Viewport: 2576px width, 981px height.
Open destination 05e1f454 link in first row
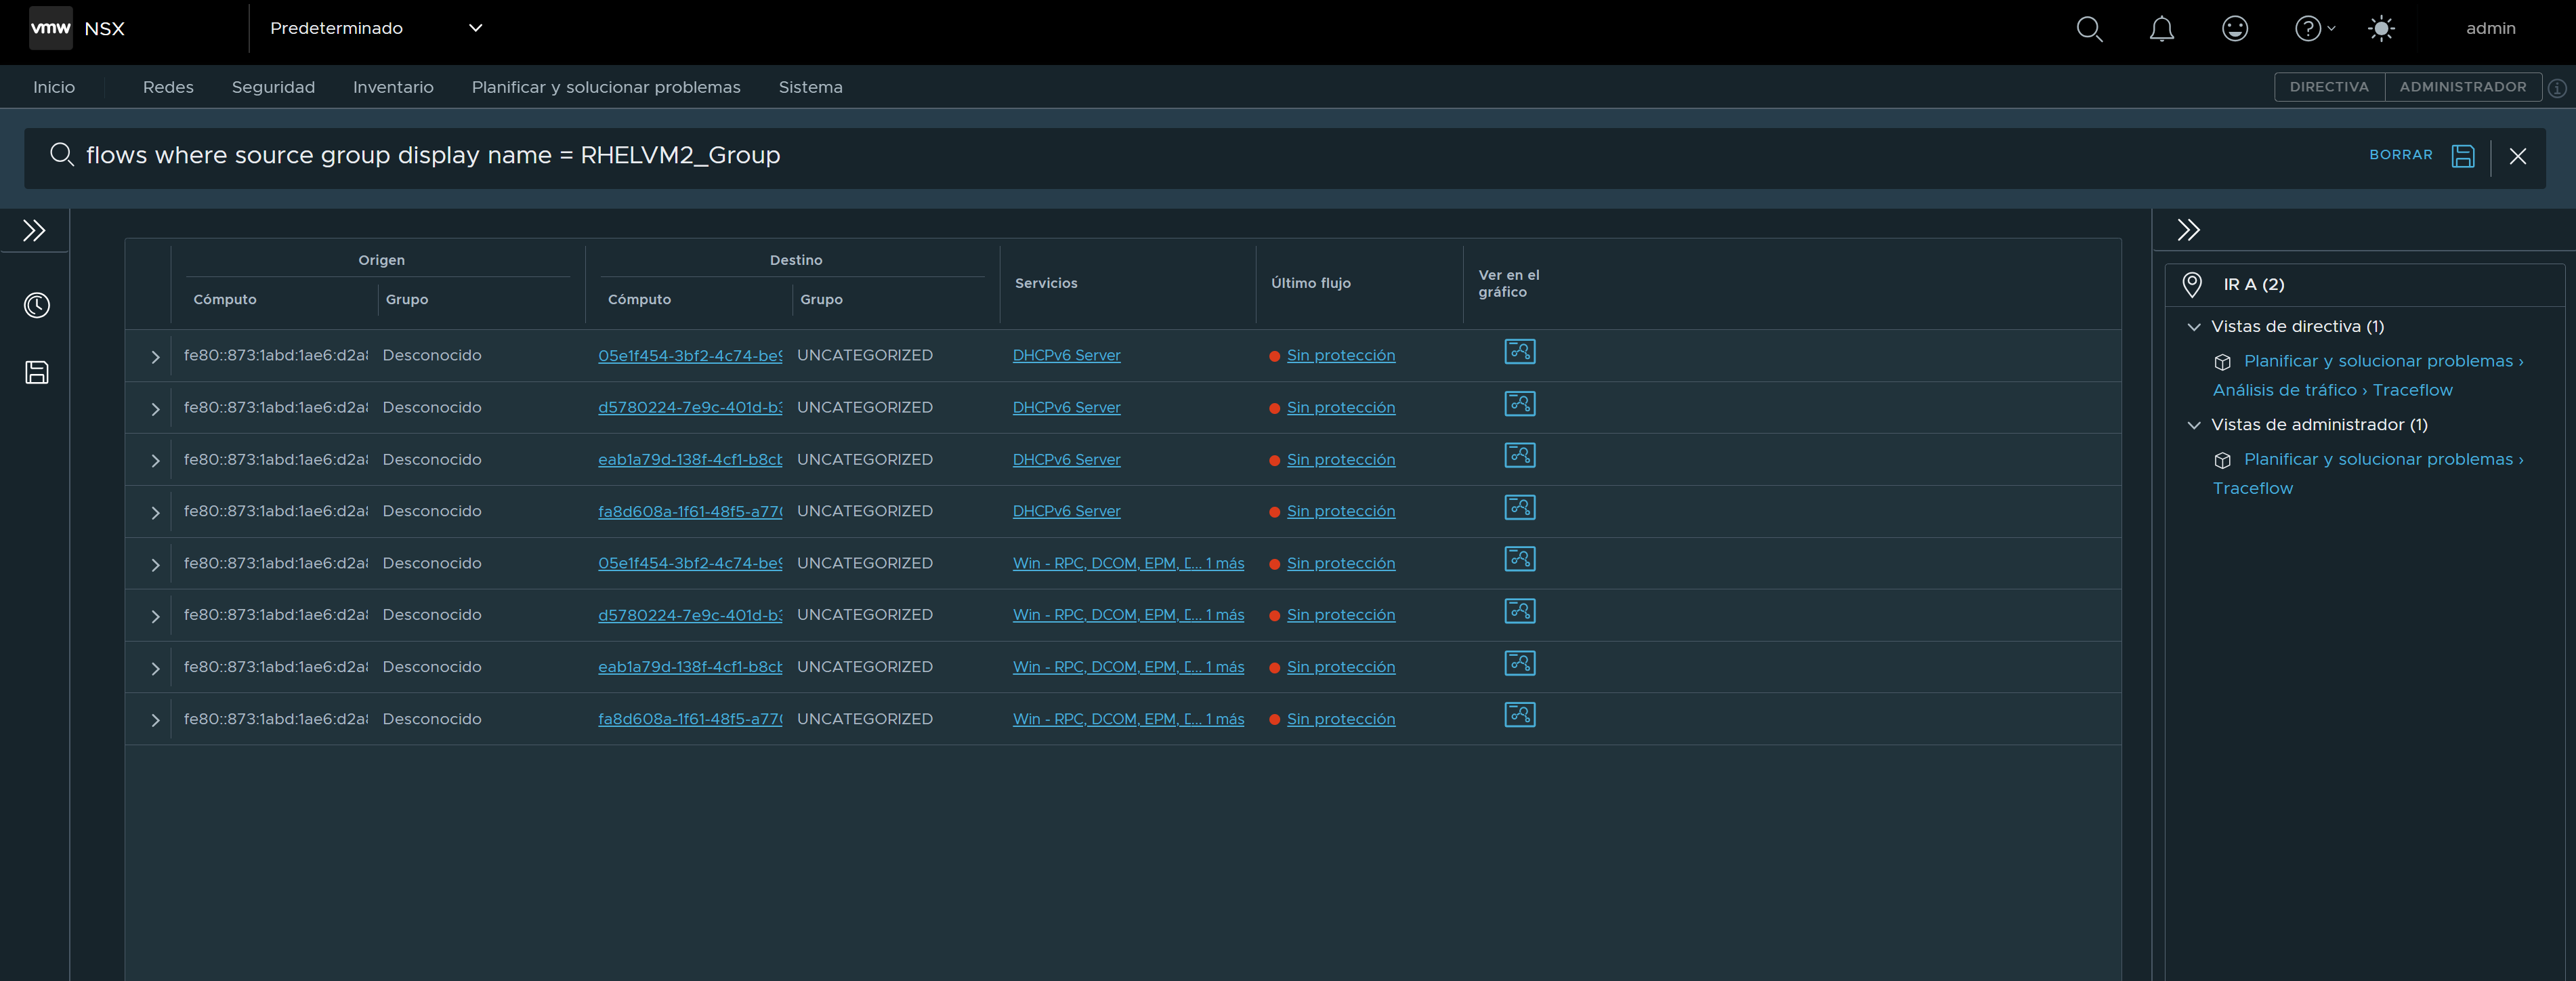(x=690, y=355)
